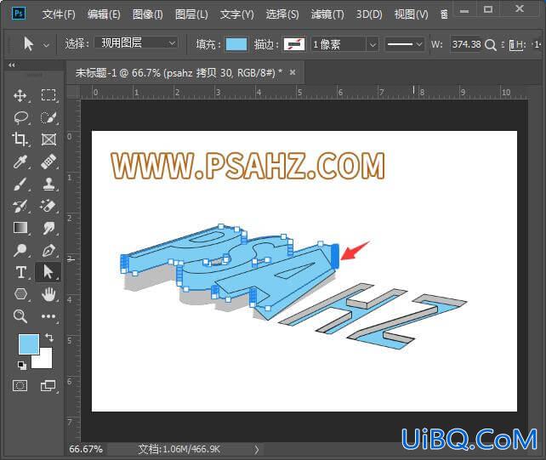
Task: Open the 3D(D) menu
Action: tap(369, 14)
